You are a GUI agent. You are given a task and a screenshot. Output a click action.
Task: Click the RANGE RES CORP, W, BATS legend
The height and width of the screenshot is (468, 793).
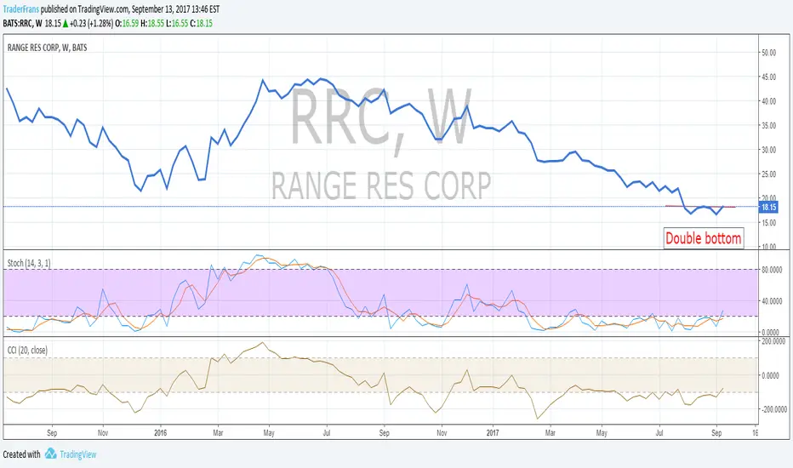(x=47, y=48)
